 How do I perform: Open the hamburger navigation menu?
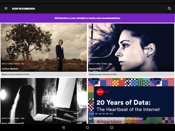6,9
